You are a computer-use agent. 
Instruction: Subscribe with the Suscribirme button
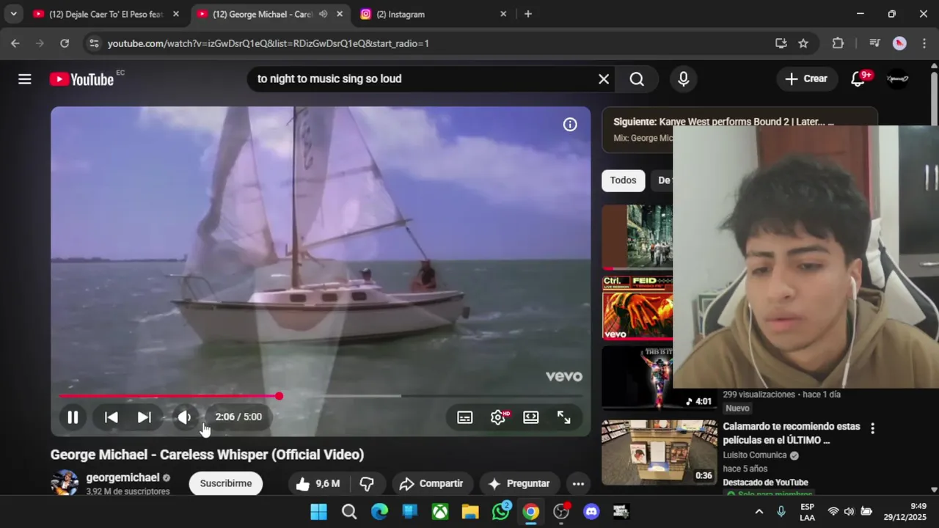click(226, 484)
